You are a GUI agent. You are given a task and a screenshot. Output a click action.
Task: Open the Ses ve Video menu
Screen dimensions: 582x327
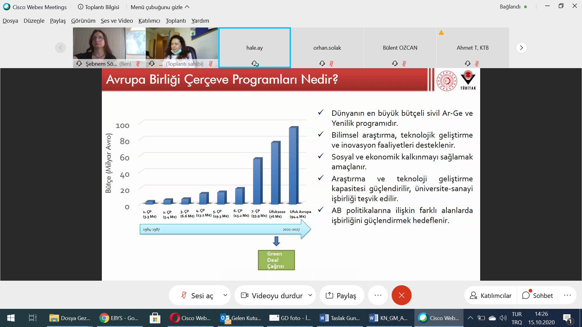(117, 21)
